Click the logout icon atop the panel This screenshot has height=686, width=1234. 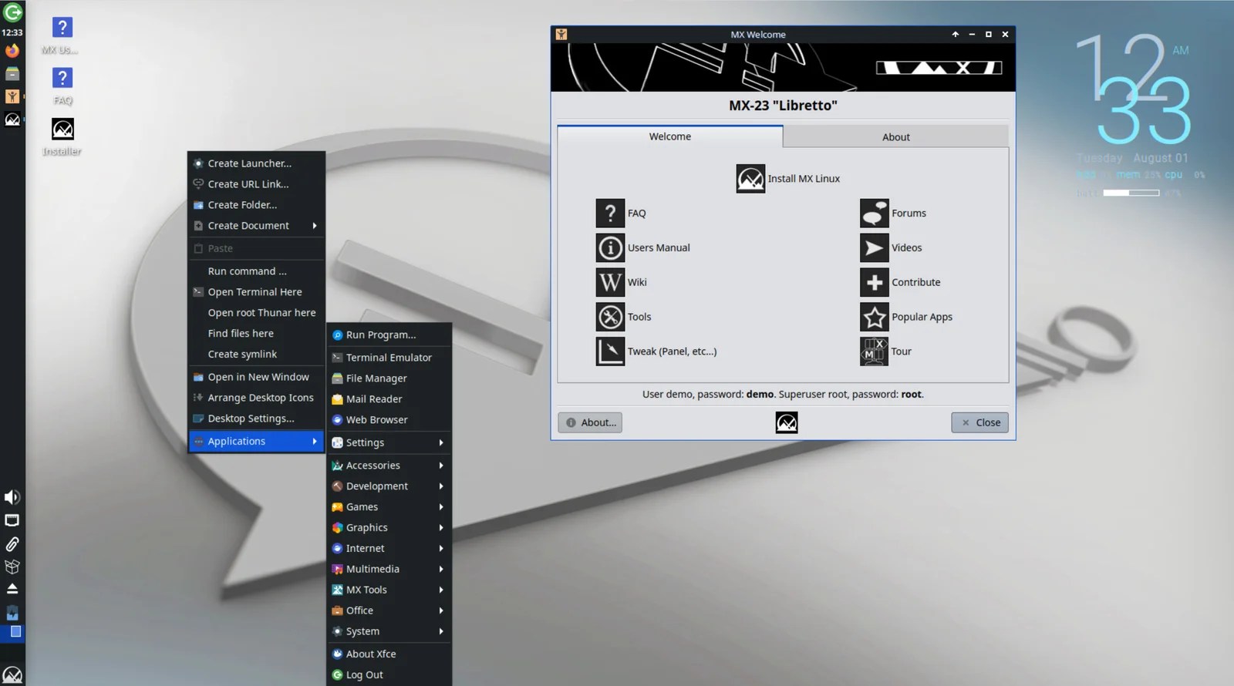pyautogui.click(x=12, y=12)
